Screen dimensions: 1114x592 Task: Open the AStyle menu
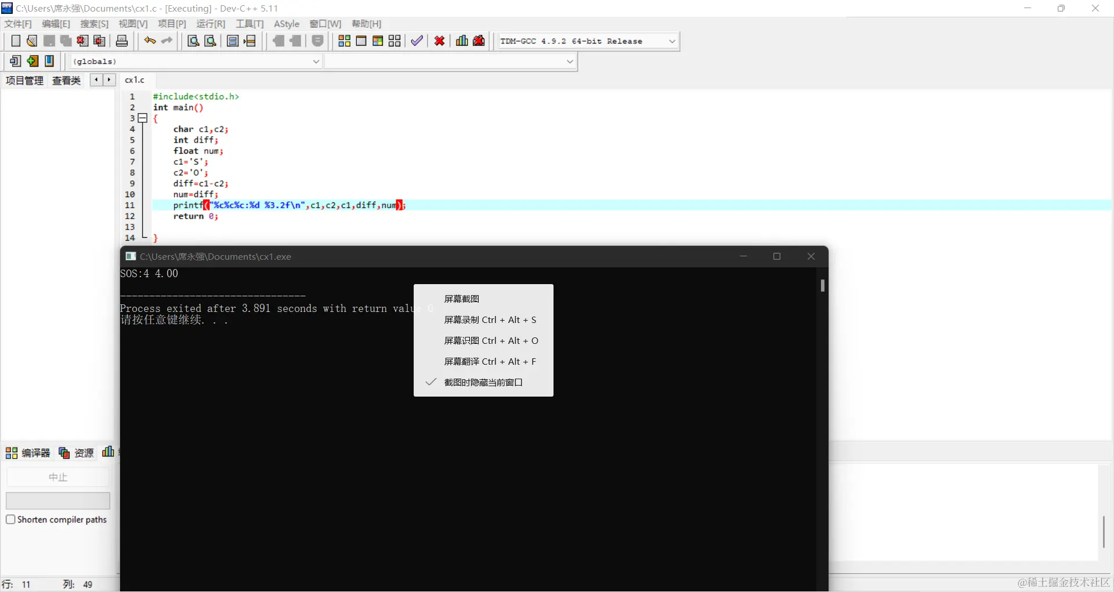[x=287, y=24]
